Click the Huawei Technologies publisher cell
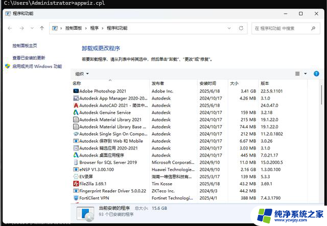 [173, 169]
